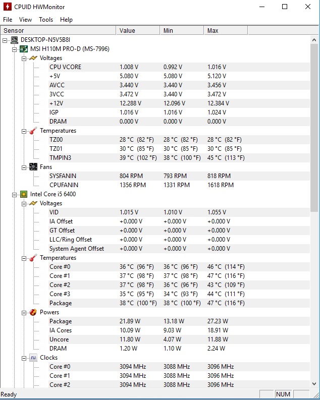
Task: Click the CPUID HWMonitor lightning logo icon
Action: click(x=7, y=7)
